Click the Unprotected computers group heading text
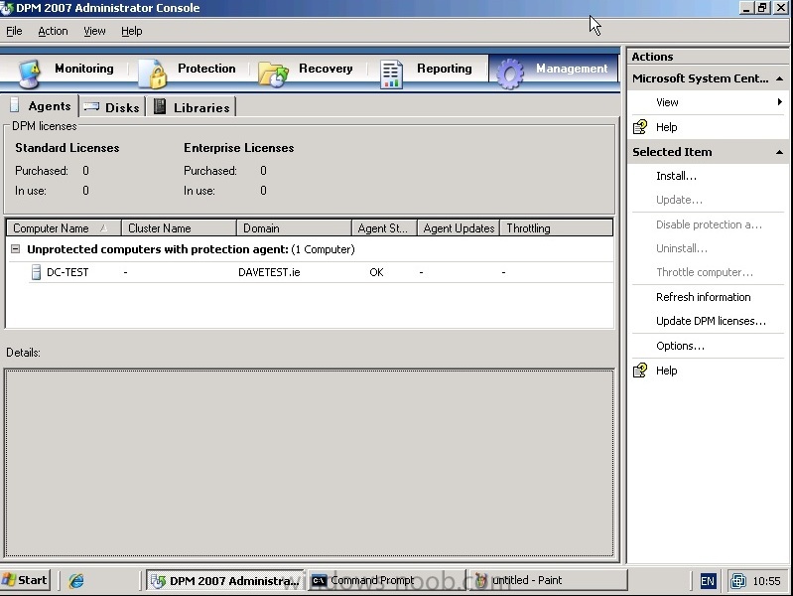The width and height of the screenshot is (793, 596). (x=191, y=249)
